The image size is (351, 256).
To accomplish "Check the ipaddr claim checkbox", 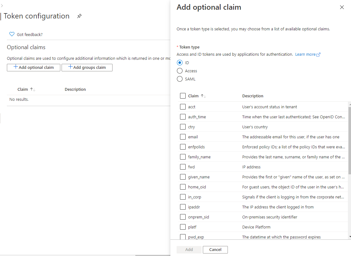I will [x=183, y=207].
